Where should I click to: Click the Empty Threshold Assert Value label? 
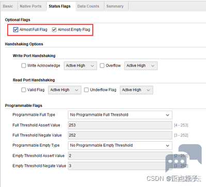coord(39,156)
